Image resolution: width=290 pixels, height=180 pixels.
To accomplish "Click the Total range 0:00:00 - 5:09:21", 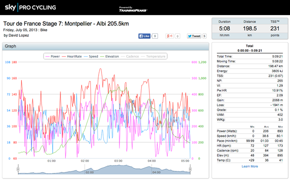I will click(x=250, y=50).
